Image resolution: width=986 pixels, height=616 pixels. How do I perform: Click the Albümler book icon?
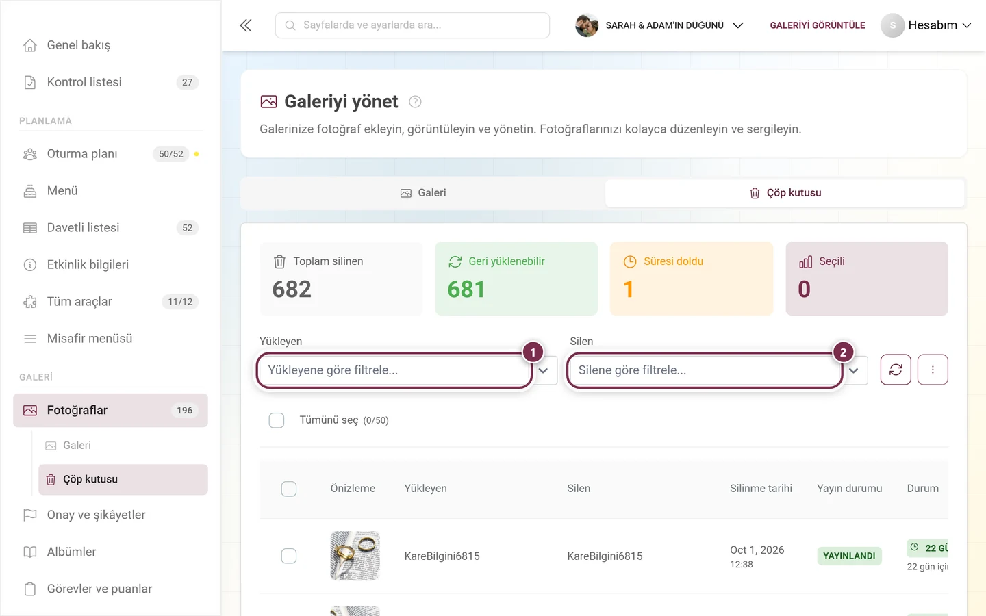coord(30,552)
